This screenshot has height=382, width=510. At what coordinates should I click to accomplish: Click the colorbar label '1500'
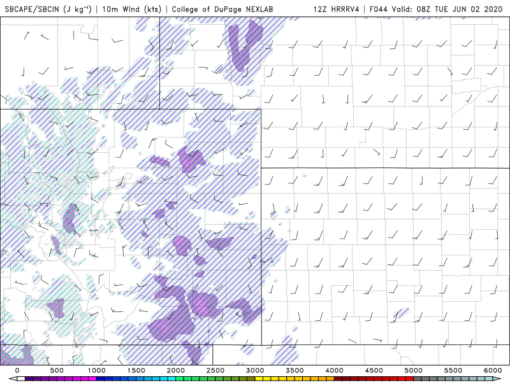[136, 371]
